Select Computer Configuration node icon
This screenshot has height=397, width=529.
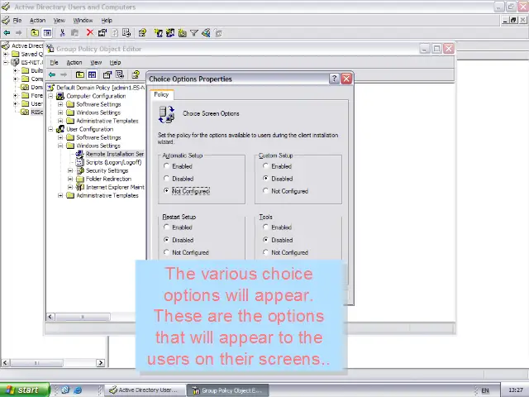point(60,96)
